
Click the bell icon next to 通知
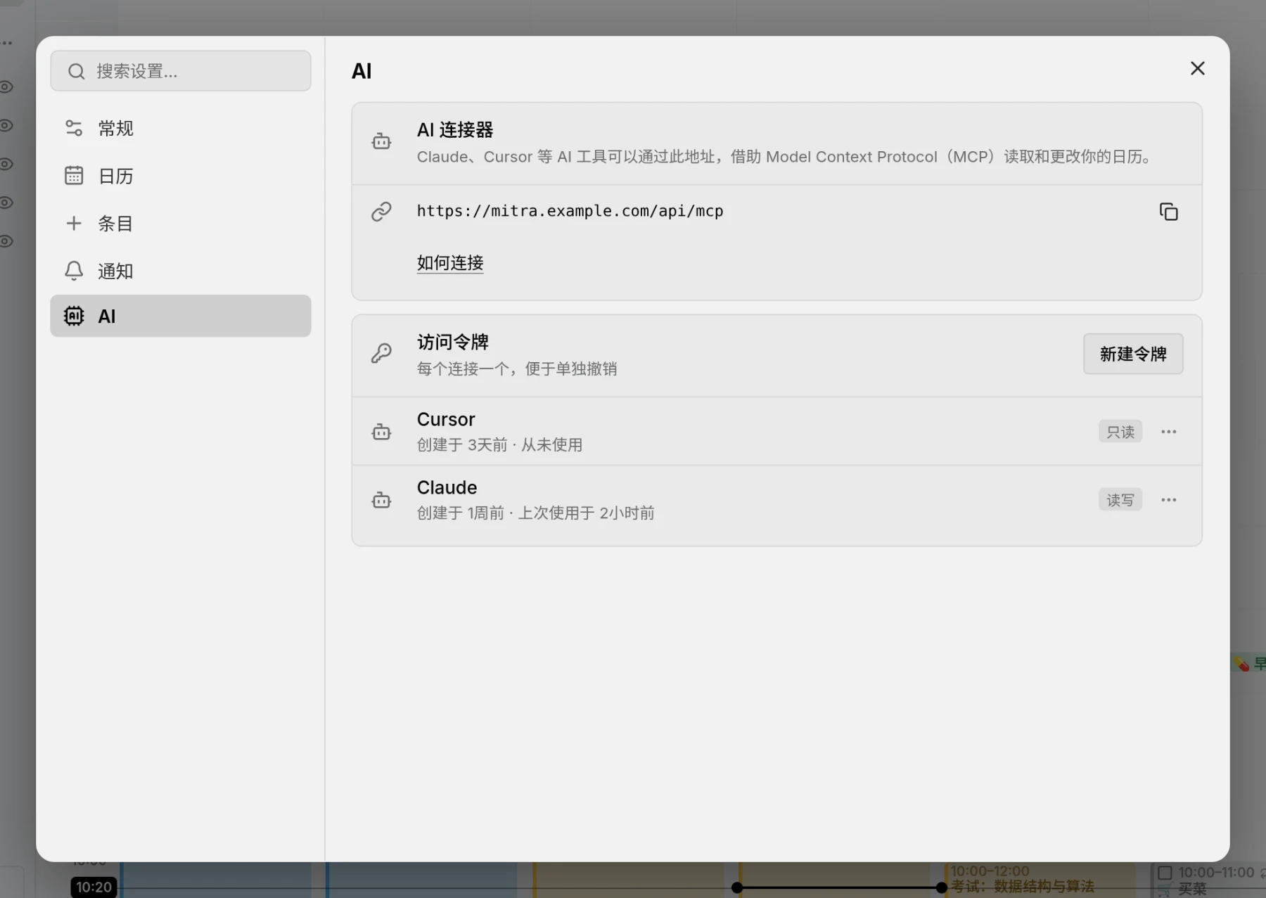(74, 271)
